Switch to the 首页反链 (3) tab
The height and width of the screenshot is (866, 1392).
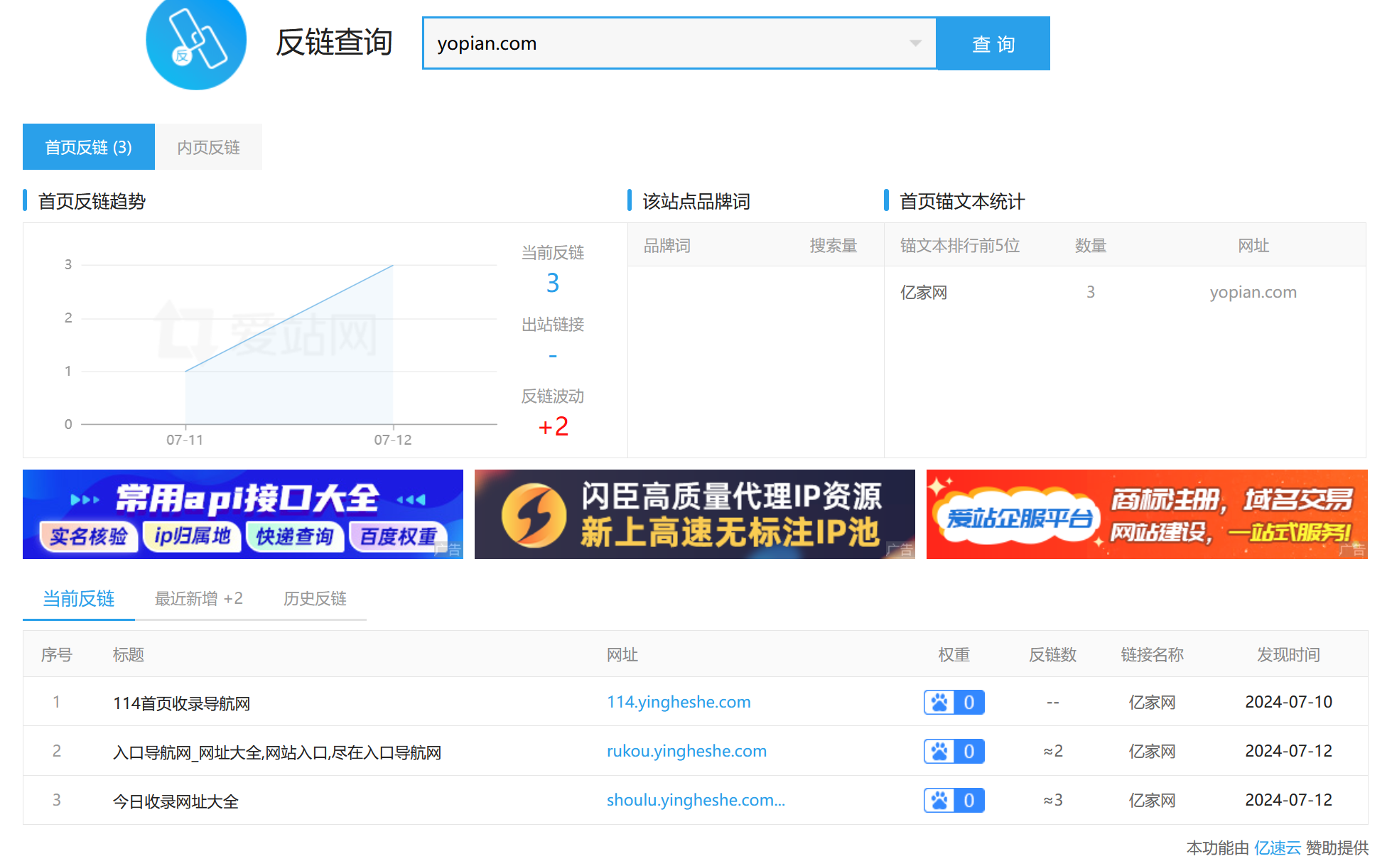point(89,147)
